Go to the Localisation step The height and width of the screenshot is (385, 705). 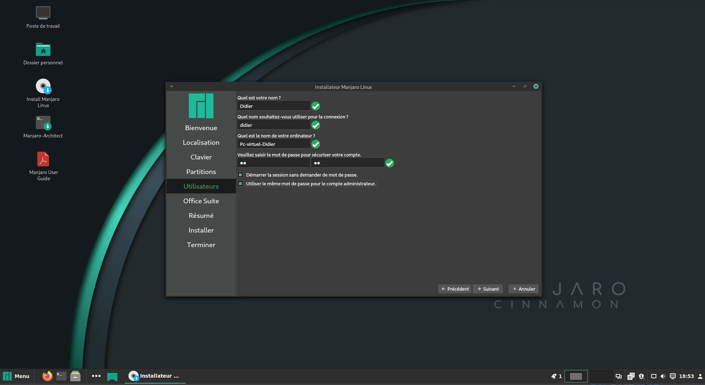click(x=201, y=143)
